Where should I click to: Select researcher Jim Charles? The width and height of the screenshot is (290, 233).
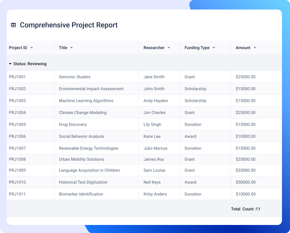[x=155, y=112]
